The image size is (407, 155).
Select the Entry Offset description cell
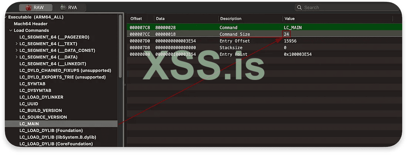point(235,41)
